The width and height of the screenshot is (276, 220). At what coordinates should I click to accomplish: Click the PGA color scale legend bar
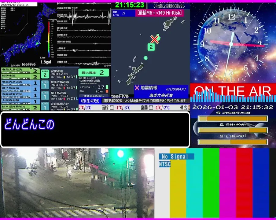point(49,39)
